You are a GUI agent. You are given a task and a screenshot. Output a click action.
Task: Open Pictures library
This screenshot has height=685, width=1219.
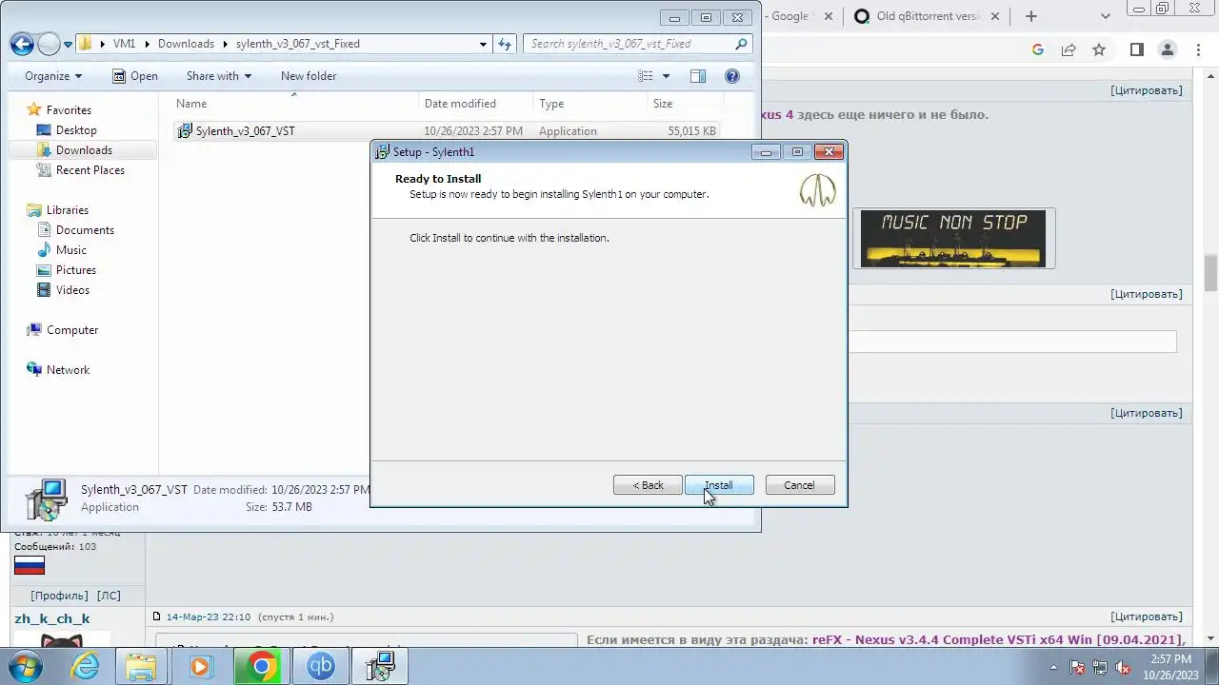click(x=76, y=270)
